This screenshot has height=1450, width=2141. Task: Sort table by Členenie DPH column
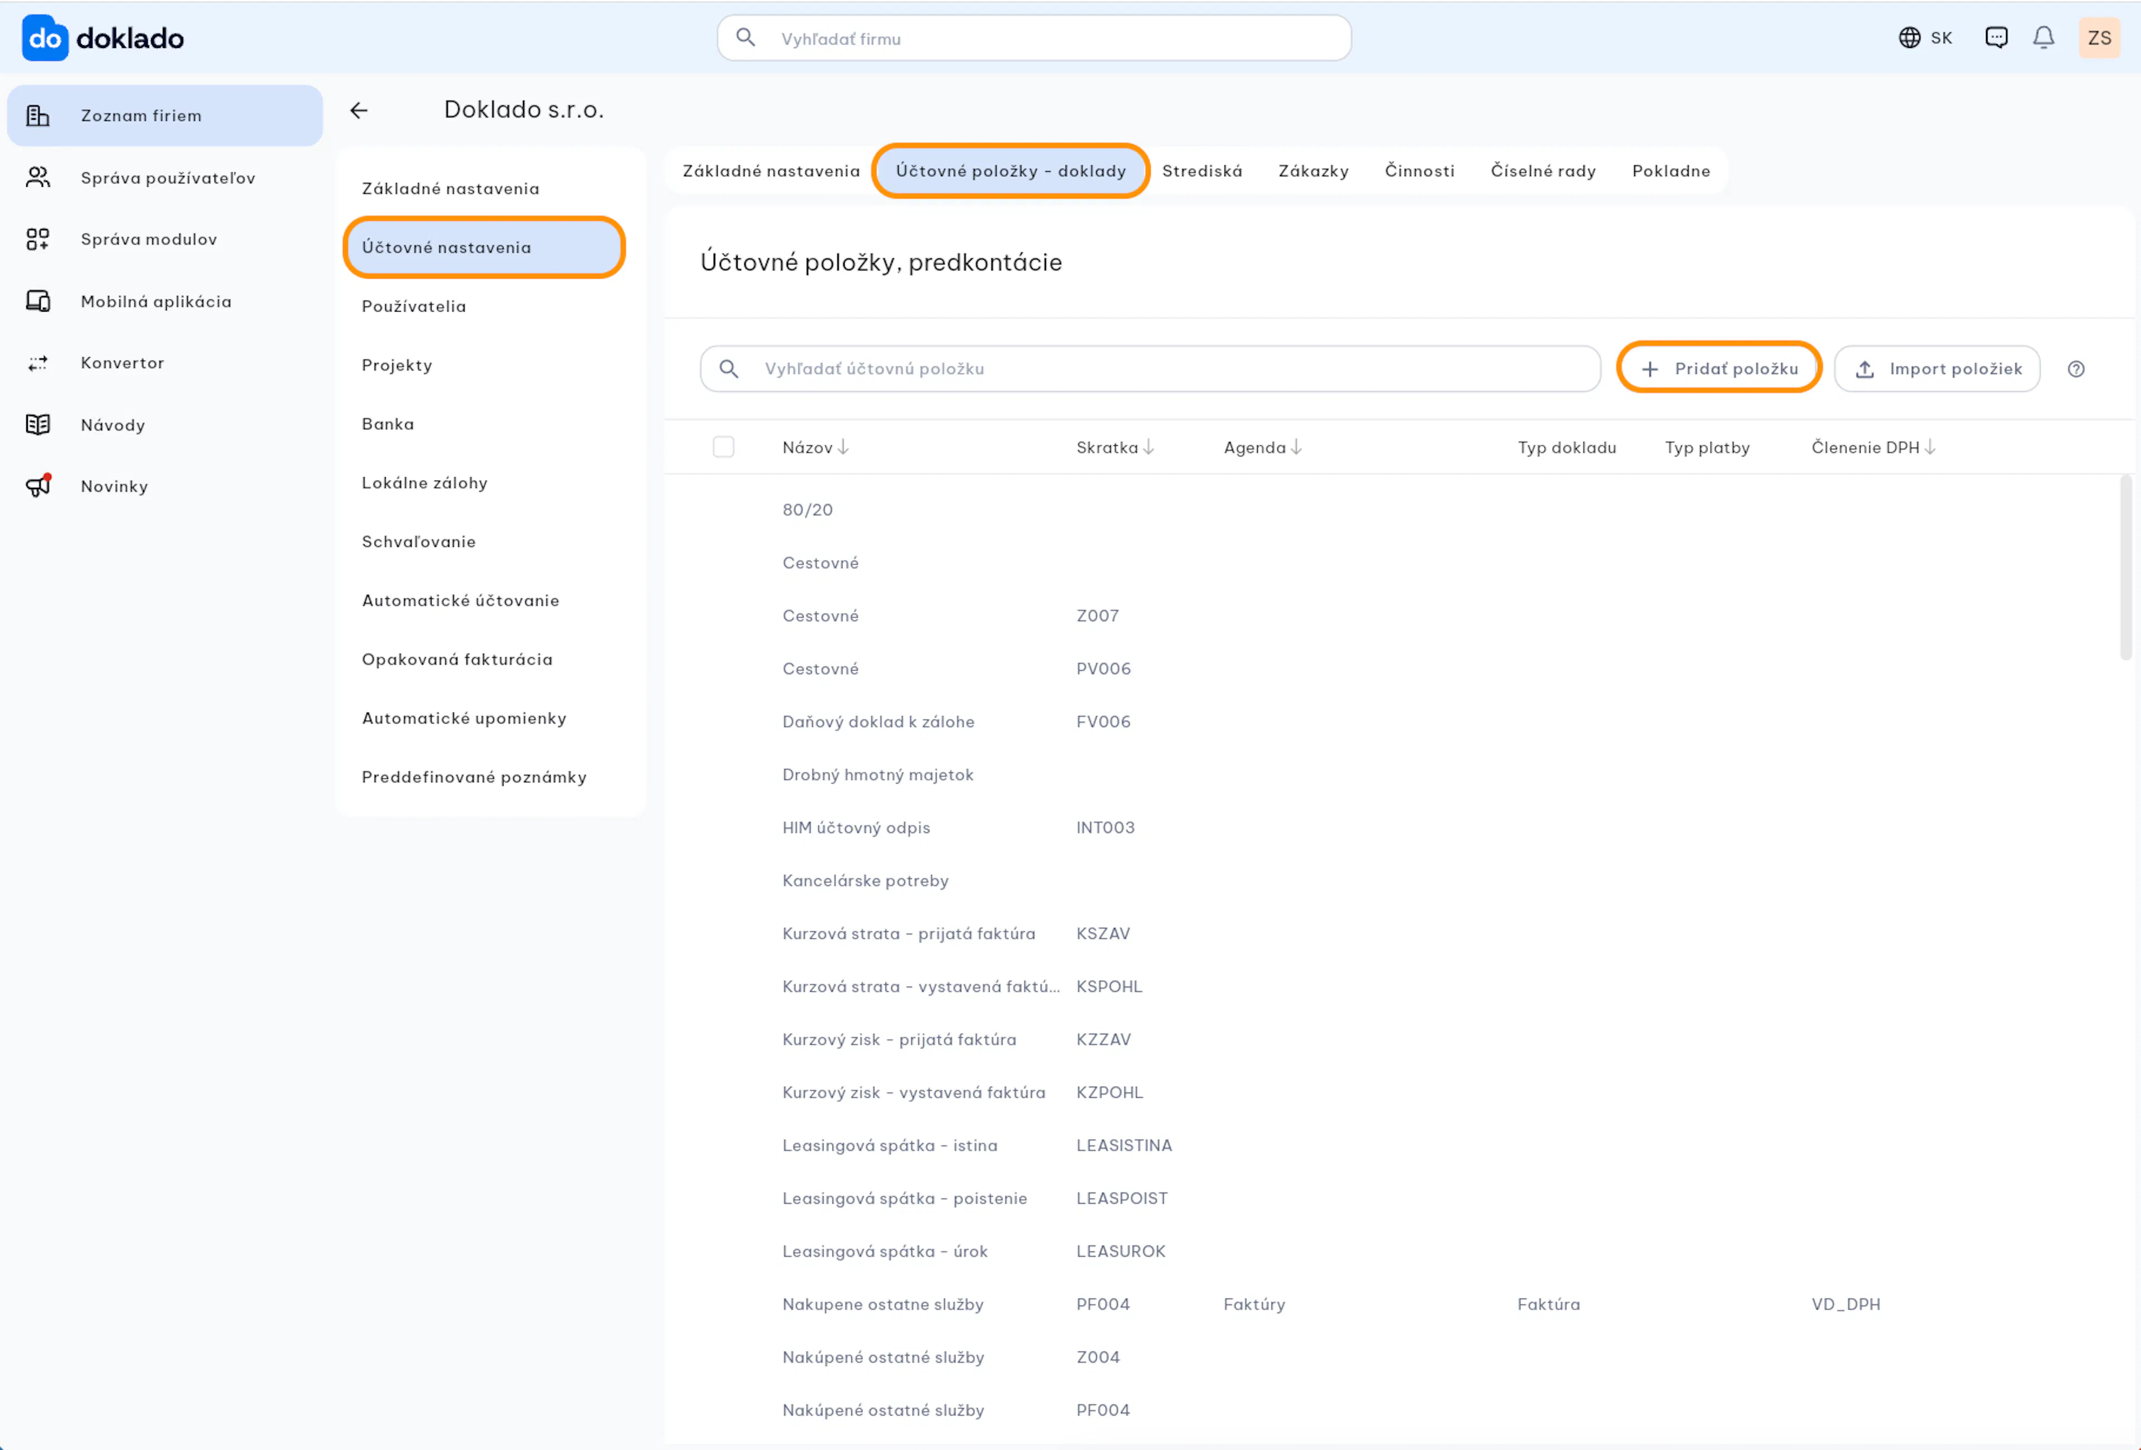click(1873, 447)
